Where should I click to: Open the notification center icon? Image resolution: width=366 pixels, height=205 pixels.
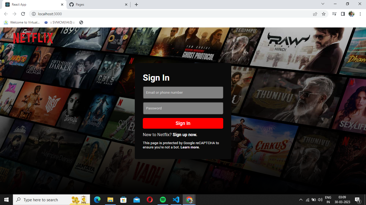(357, 200)
